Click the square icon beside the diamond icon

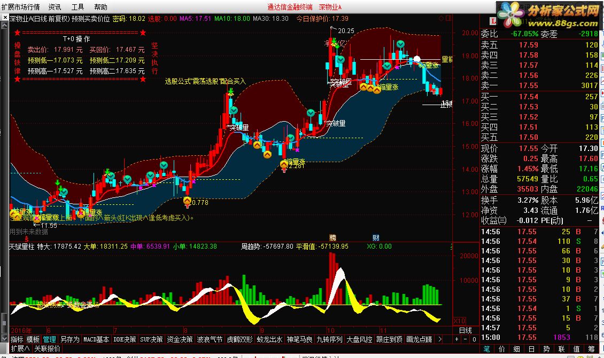tap(449, 19)
